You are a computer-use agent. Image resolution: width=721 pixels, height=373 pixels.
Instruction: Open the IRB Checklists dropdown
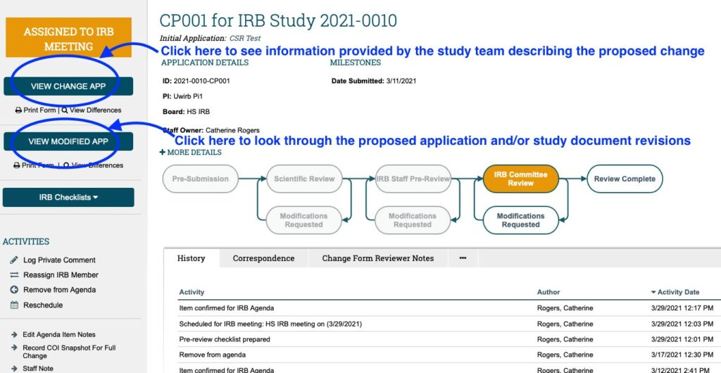[x=68, y=198]
